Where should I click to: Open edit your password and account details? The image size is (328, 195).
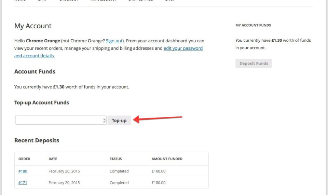(x=183, y=48)
